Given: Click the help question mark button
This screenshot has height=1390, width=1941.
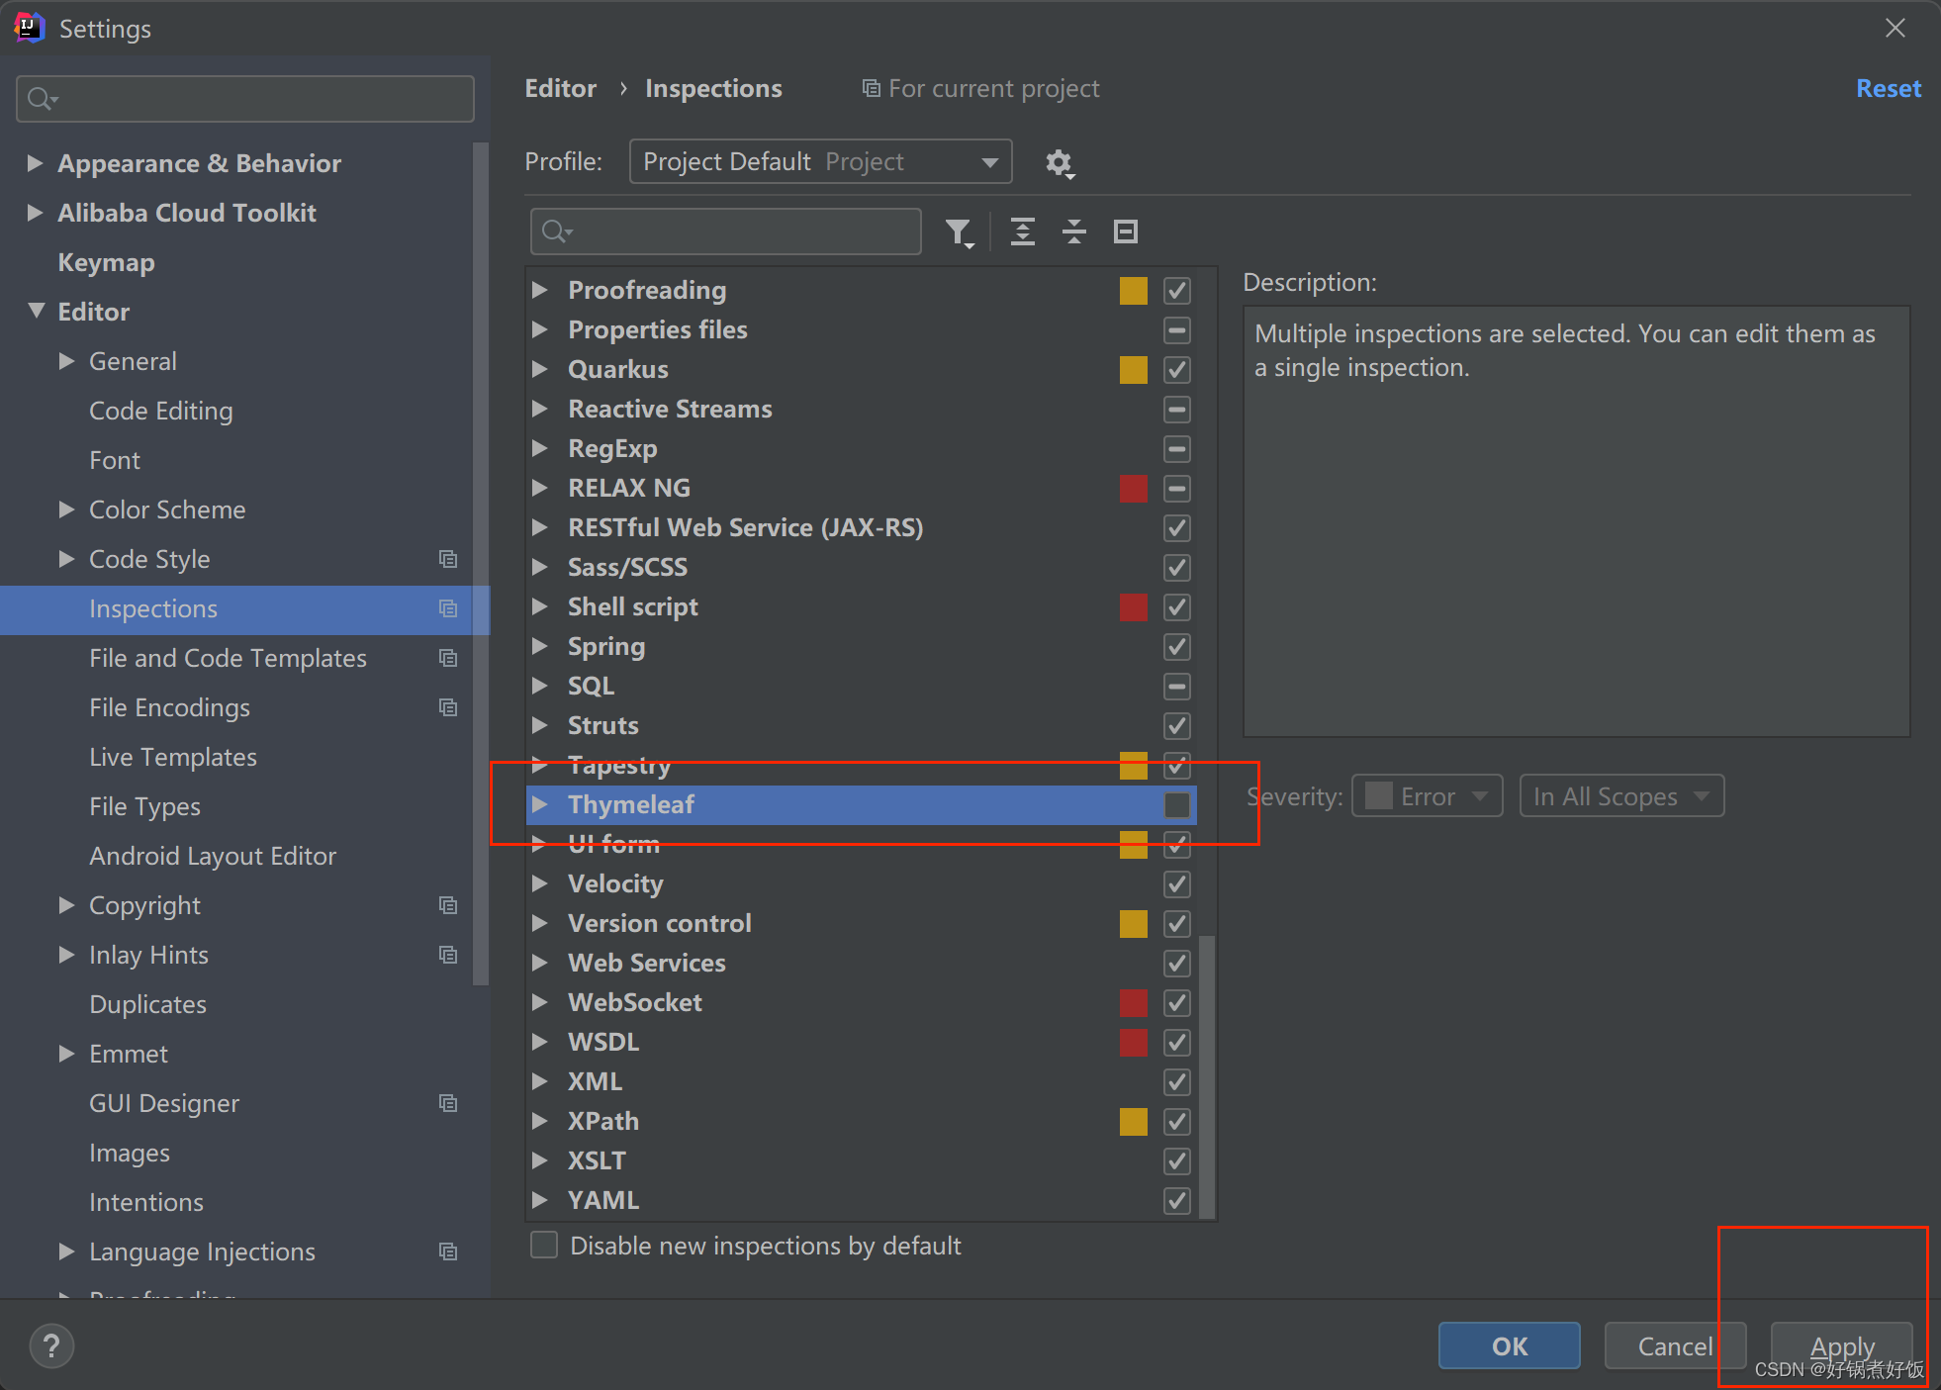Looking at the screenshot, I should point(51,1345).
